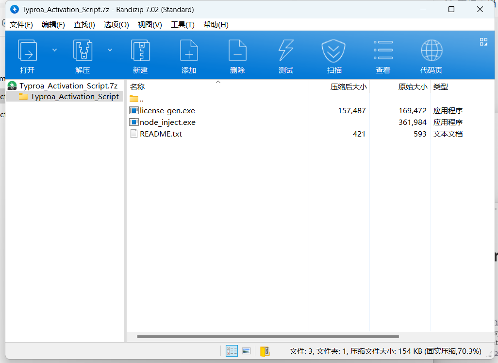Close the Bandizip window
The image size is (498, 363).
pyautogui.click(x=480, y=9)
